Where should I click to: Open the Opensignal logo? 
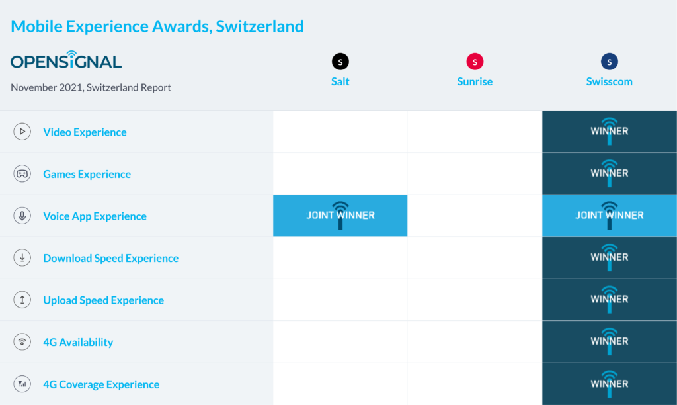point(66,61)
